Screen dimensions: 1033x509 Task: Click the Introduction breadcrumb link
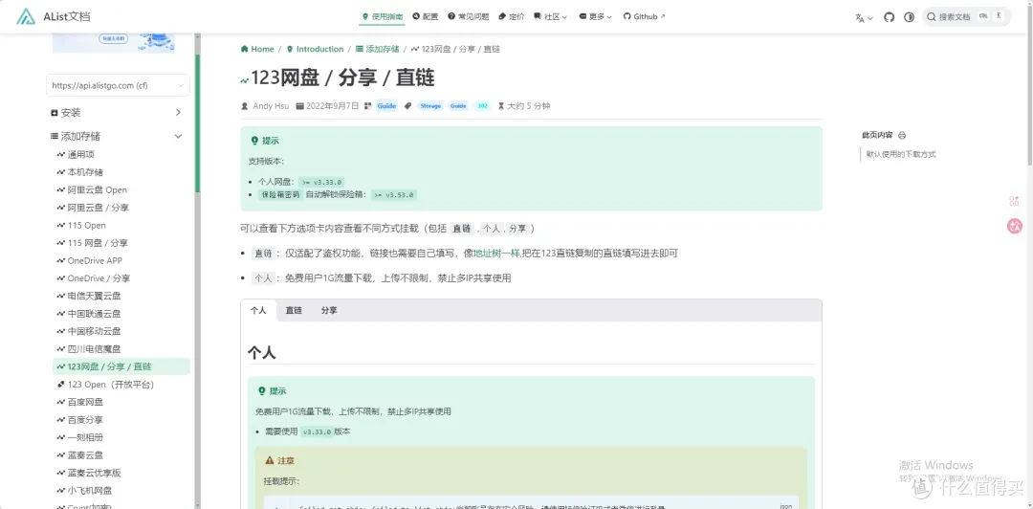click(x=315, y=49)
